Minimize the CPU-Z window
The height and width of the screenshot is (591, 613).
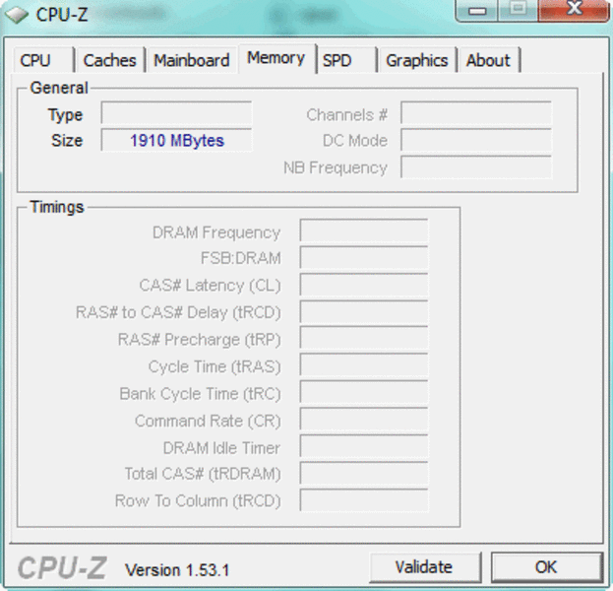point(479,10)
